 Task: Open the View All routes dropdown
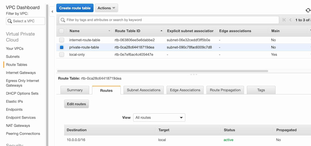click(x=159, y=117)
